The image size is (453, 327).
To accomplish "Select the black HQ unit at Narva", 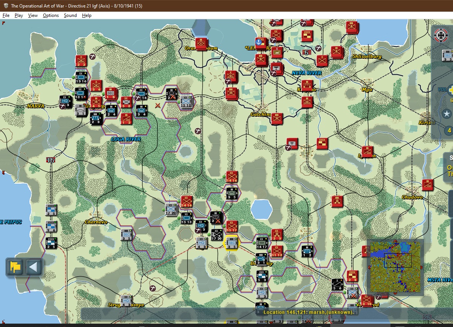I will tap(66, 102).
